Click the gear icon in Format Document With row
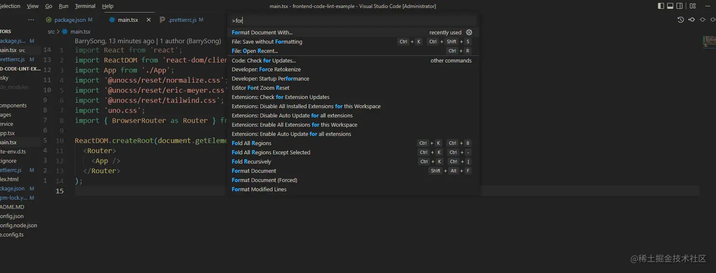This screenshot has height=273, width=716. tap(469, 33)
